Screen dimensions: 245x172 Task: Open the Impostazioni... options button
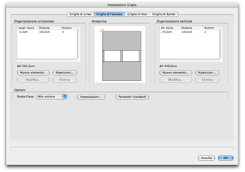91,97
